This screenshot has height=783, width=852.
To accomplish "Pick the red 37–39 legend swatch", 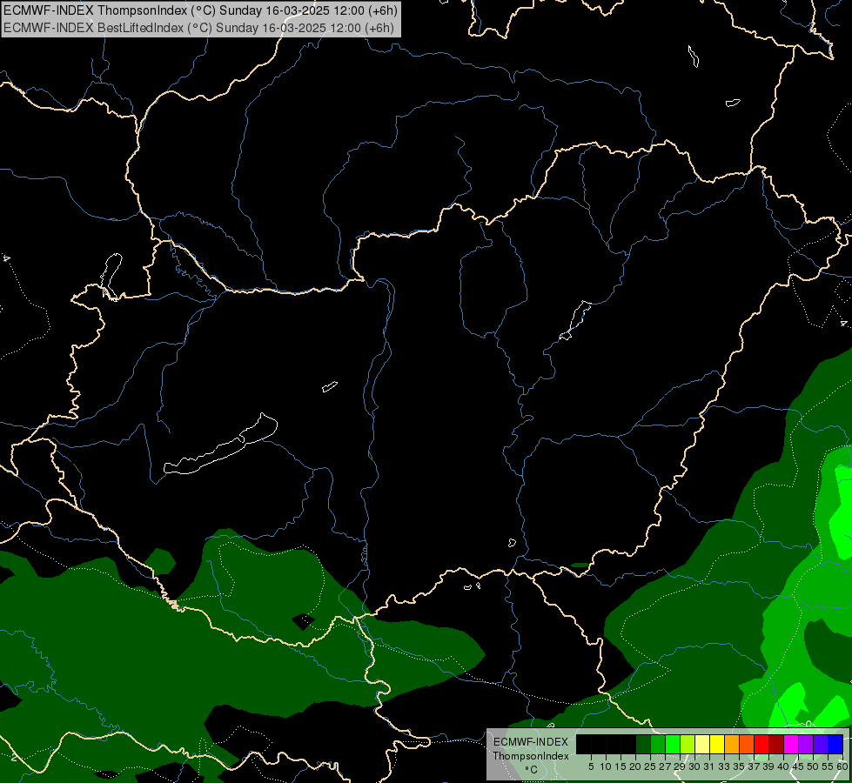I will (761, 744).
